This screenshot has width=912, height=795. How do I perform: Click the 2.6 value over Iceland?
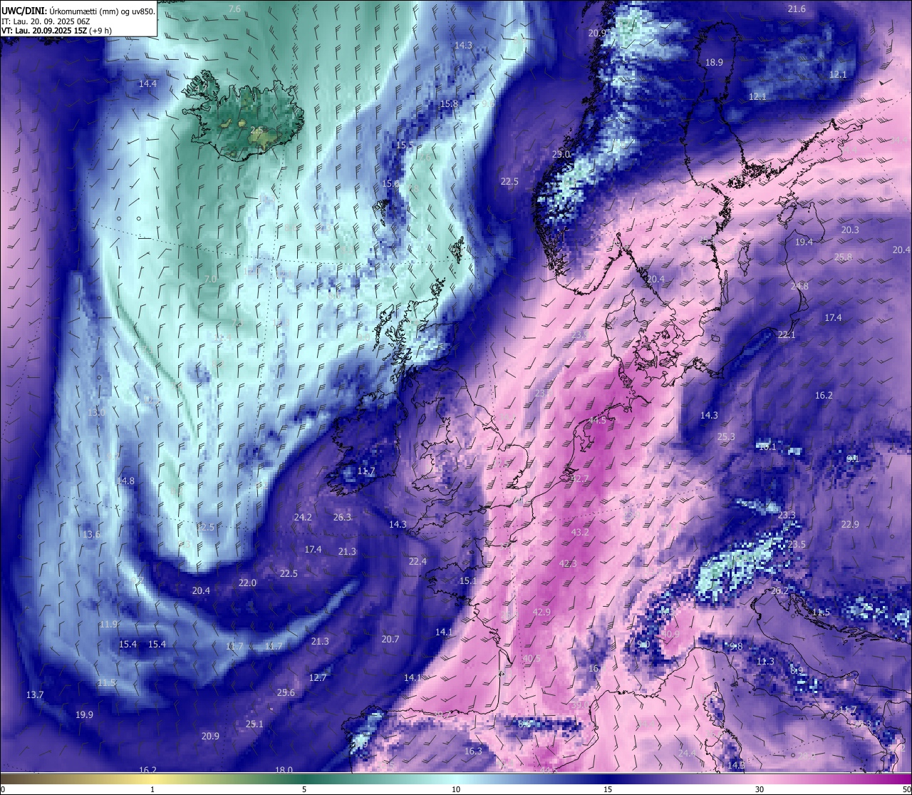point(256,130)
